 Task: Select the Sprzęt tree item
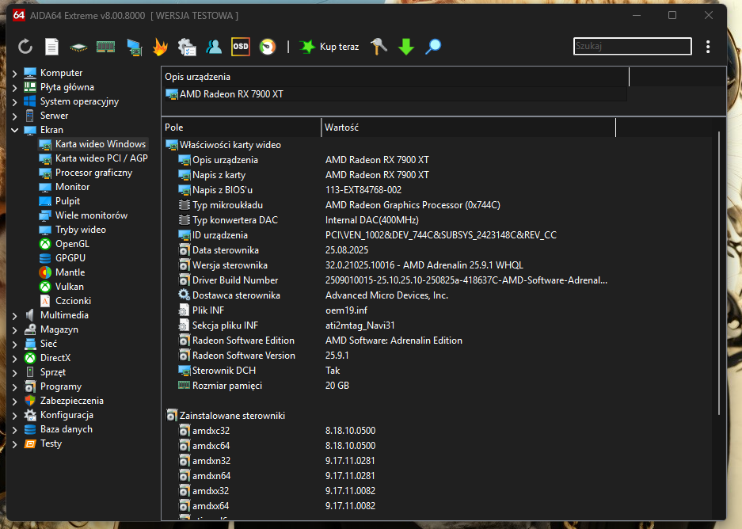tap(45, 372)
